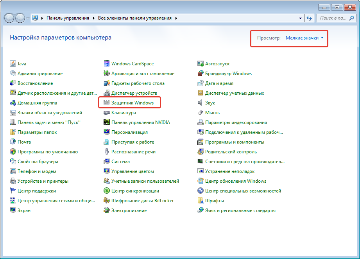
Task: Select Все элементы панели управления breadcrumb
Action: click(135, 18)
